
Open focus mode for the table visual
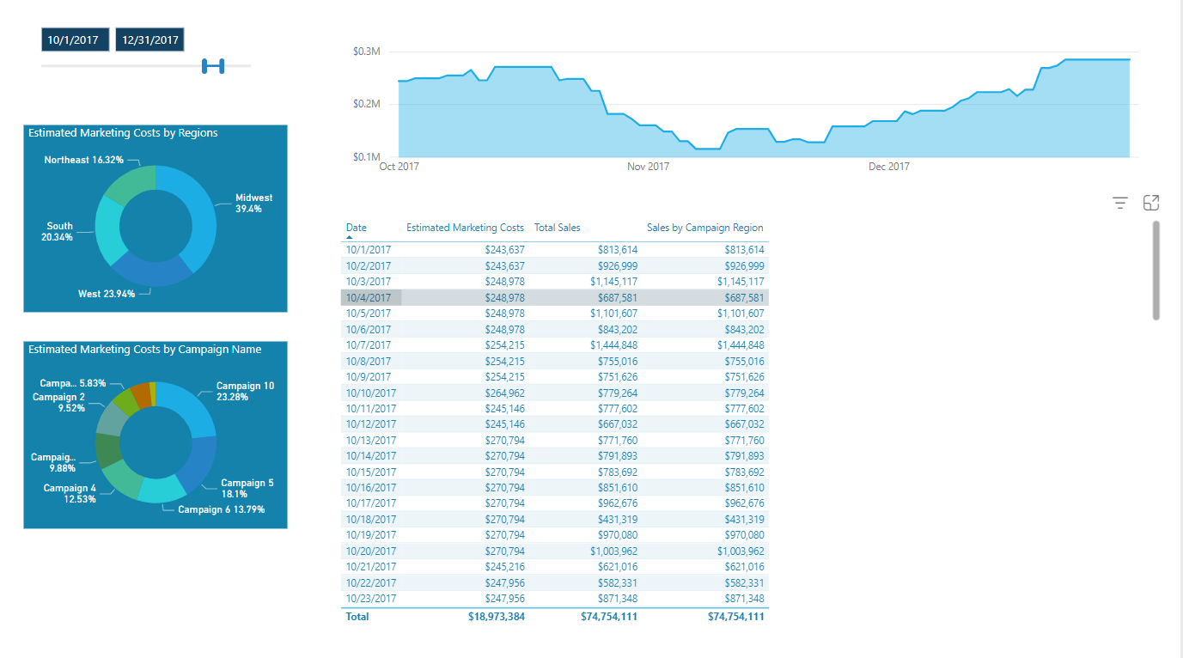(1151, 203)
